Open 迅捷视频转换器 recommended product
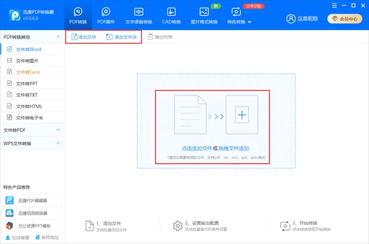 33,213
